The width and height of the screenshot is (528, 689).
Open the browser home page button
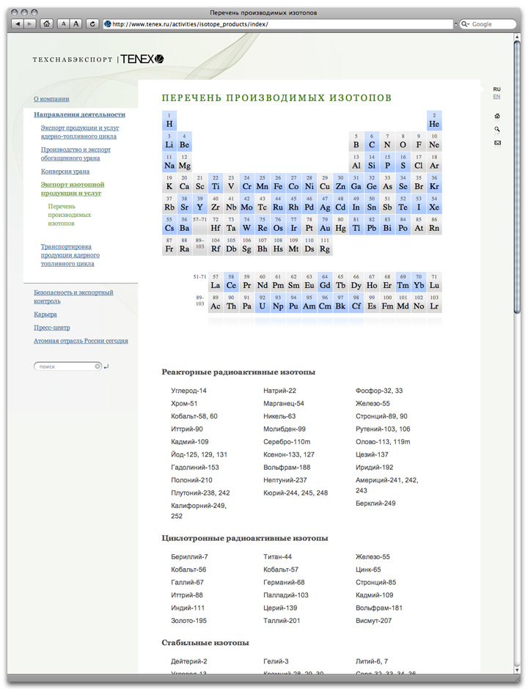(x=47, y=24)
